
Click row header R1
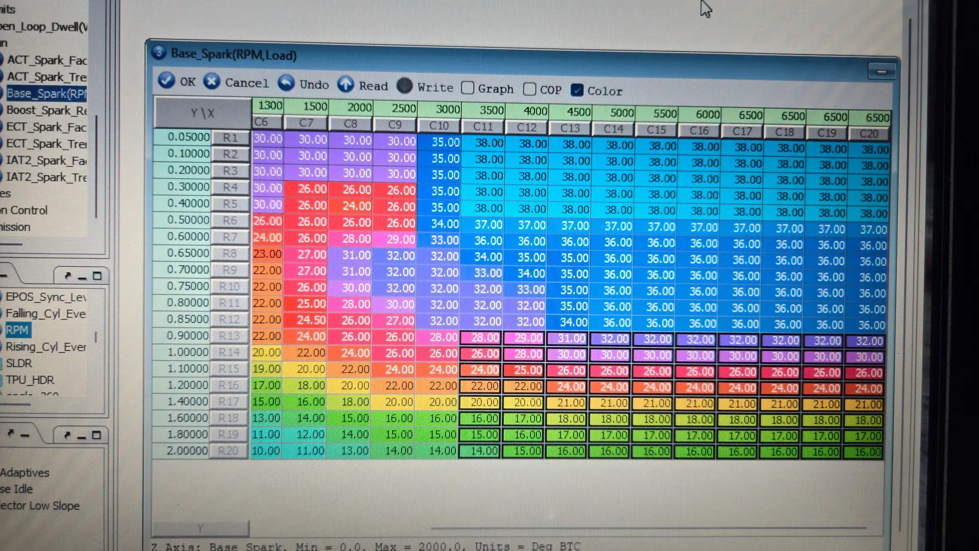click(x=230, y=138)
